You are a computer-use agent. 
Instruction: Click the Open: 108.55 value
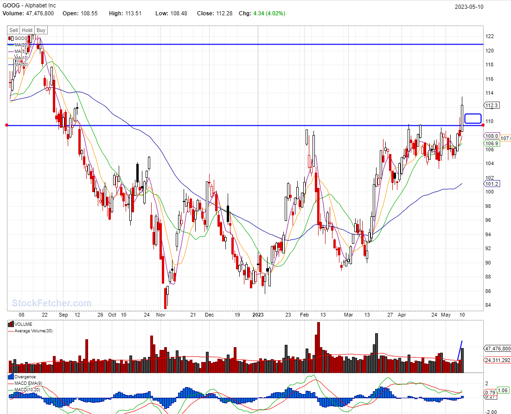(80, 13)
